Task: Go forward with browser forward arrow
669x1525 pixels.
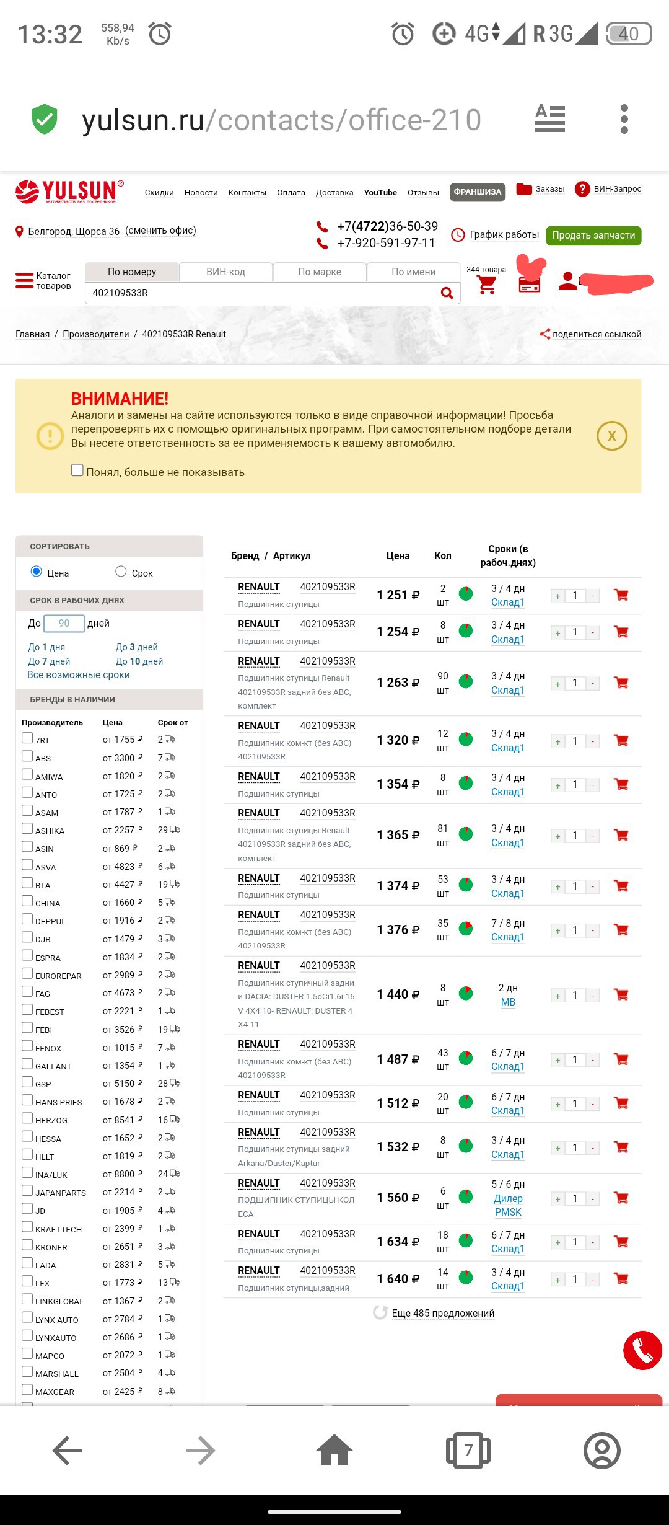Action: pos(201,1451)
